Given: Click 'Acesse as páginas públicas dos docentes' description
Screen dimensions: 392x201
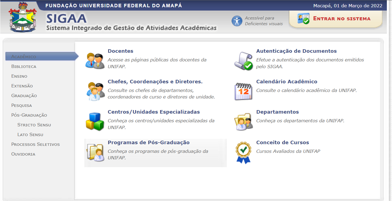Looking at the screenshot, I should pos(157,63).
